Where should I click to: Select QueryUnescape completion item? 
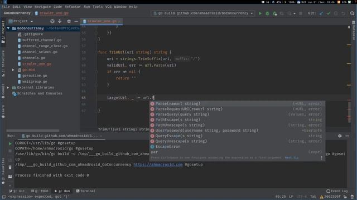tap(237, 141)
